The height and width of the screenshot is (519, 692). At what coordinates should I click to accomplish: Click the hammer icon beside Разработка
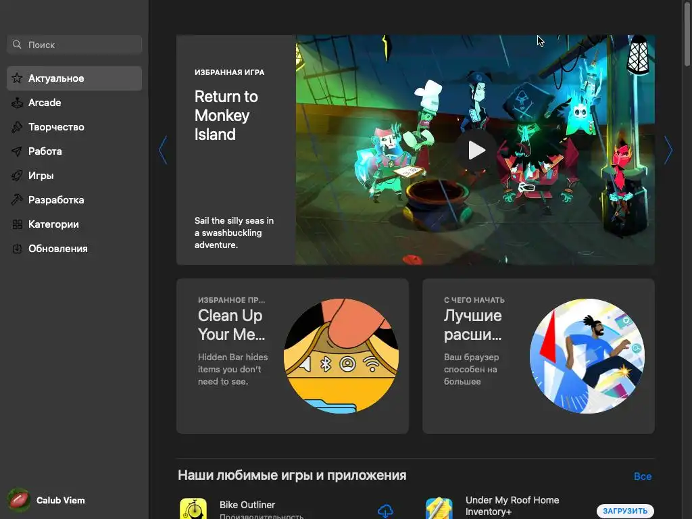click(17, 200)
